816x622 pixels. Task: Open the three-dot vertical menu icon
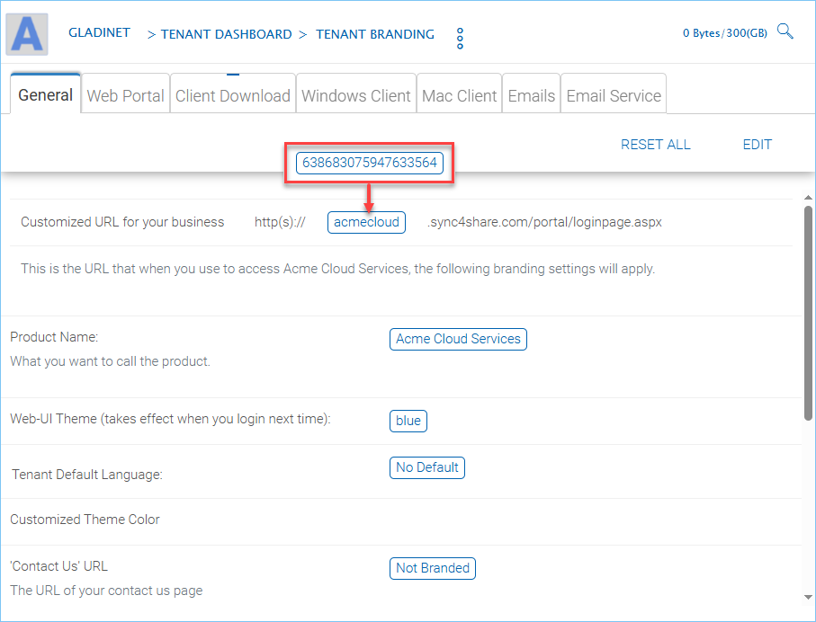coord(460,39)
